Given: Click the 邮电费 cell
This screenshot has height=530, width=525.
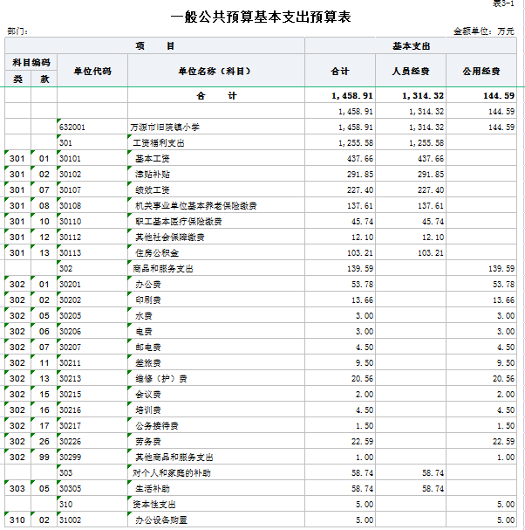Looking at the screenshot, I should tap(216, 348).
